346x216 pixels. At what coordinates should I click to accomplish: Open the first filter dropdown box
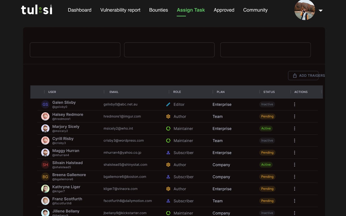click(x=75, y=50)
